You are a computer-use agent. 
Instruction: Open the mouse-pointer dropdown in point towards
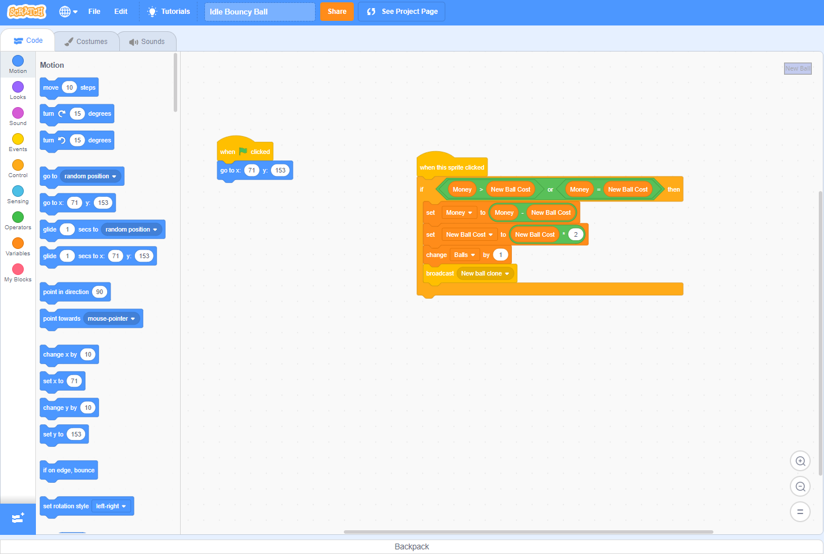[112, 318]
